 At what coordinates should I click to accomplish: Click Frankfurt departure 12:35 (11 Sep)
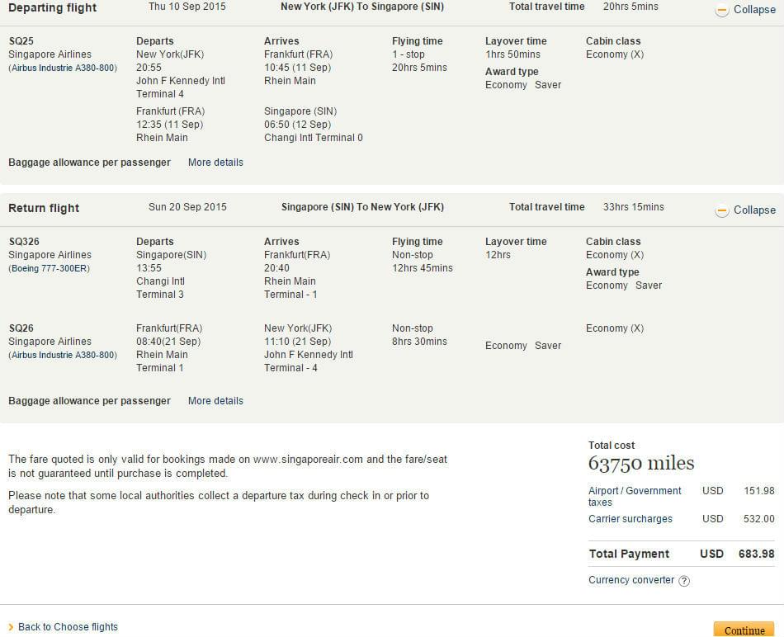coord(169,125)
